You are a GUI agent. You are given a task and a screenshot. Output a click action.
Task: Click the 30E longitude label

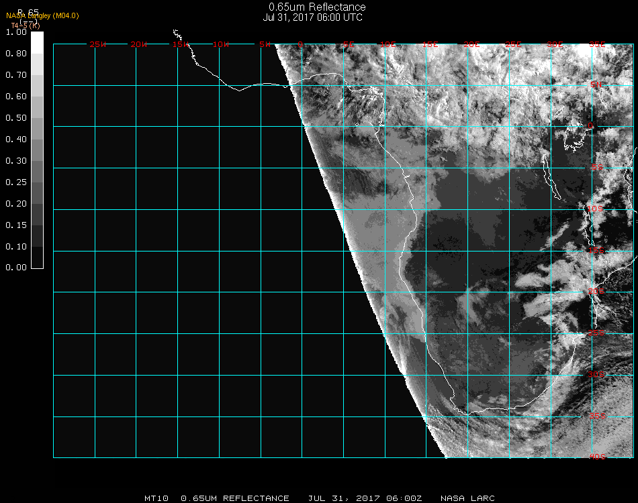(x=555, y=44)
